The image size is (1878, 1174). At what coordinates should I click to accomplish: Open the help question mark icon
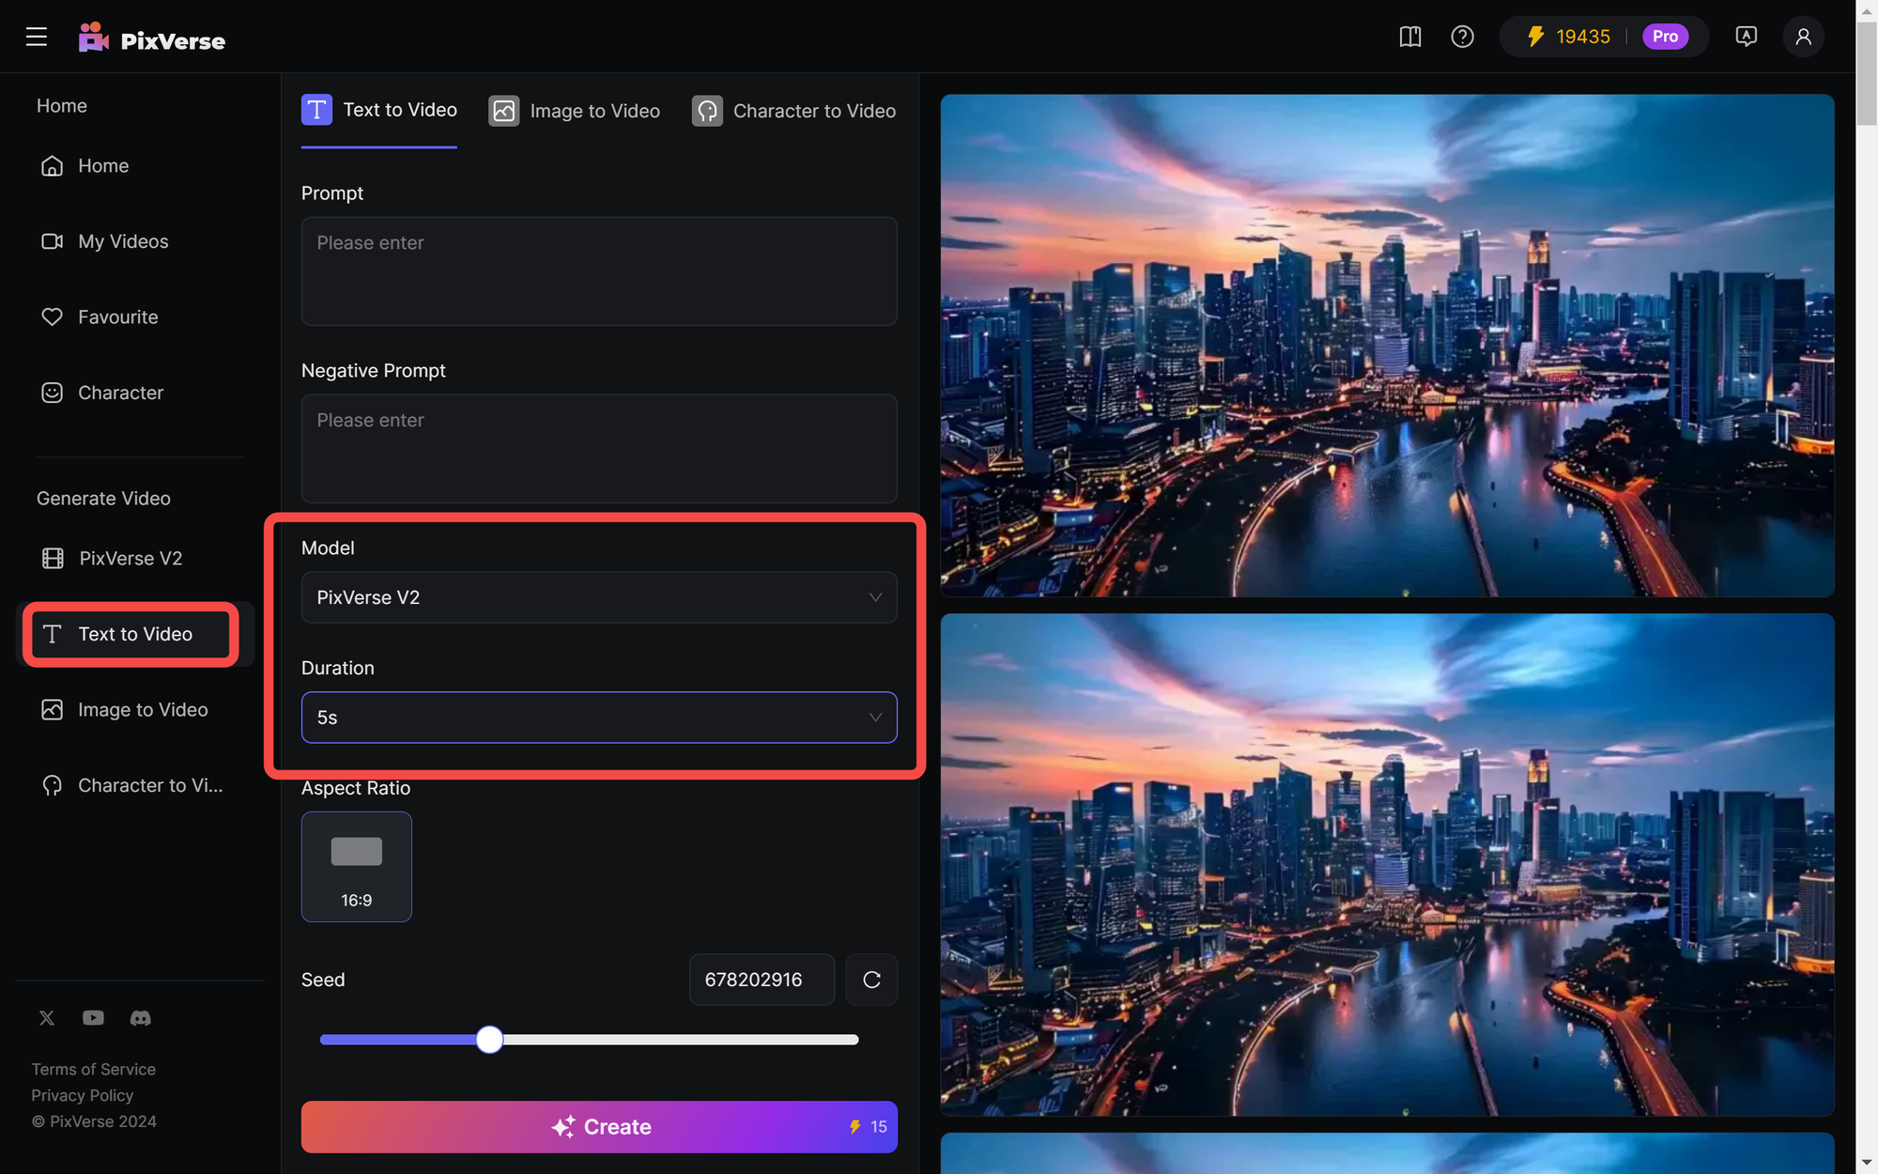point(1462,37)
